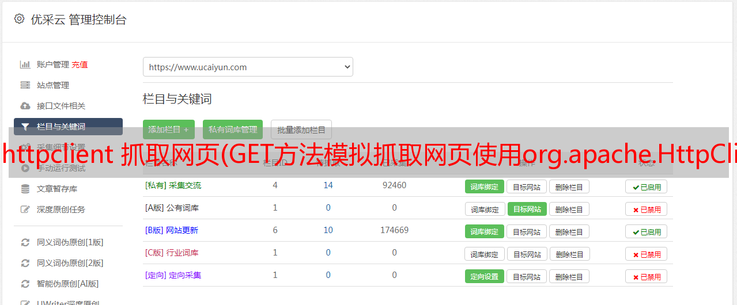Click the red 充值 link
This screenshot has height=305, width=737.
click(80, 64)
